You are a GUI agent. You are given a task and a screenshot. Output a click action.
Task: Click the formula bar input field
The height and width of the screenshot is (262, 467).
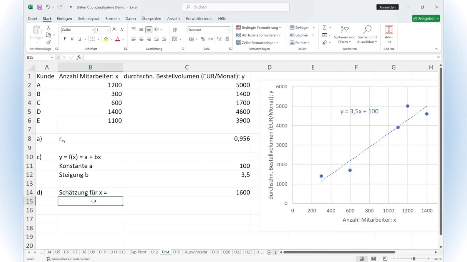[260, 57]
